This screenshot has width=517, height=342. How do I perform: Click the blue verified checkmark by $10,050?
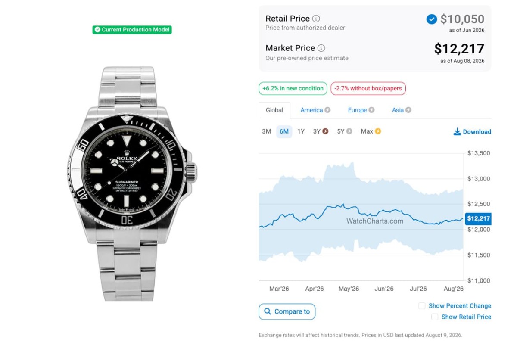[x=431, y=19]
